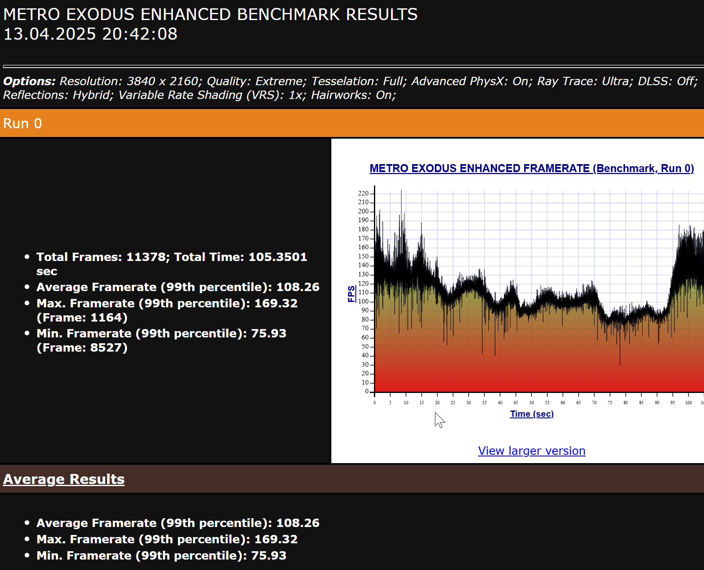The height and width of the screenshot is (570, 704).
Task: Click the 'Reflections: Hybrid' options text
Action: [x=58, y=95]
